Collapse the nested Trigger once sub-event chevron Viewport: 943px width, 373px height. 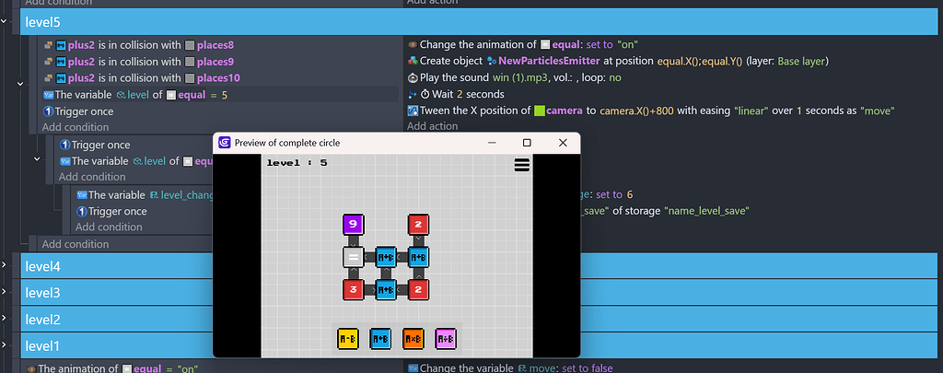tap(37, 159)
